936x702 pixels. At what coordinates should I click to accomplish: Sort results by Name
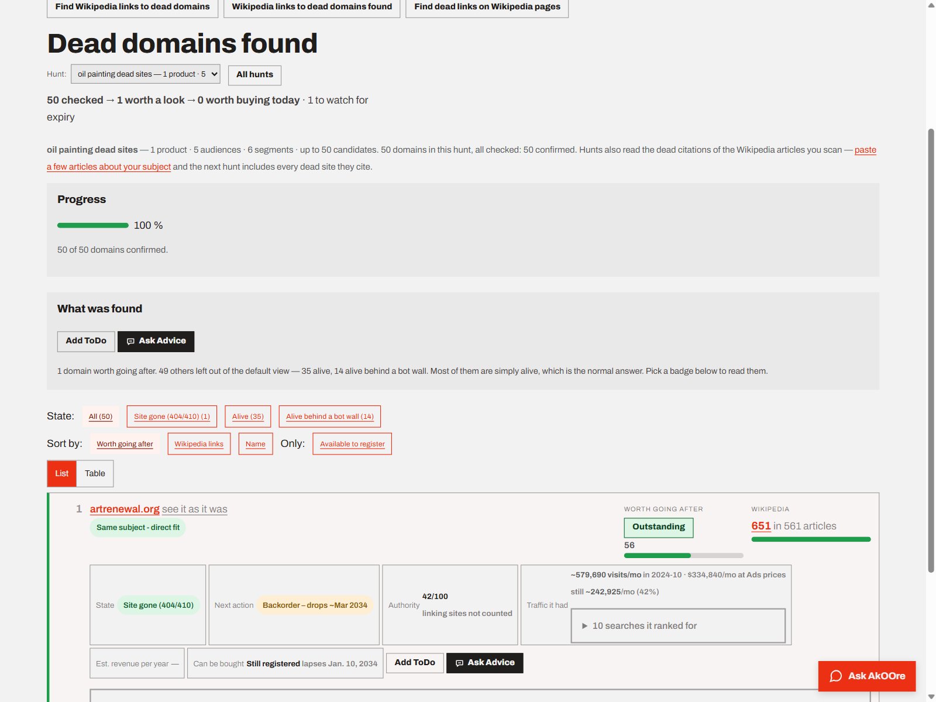256,444
